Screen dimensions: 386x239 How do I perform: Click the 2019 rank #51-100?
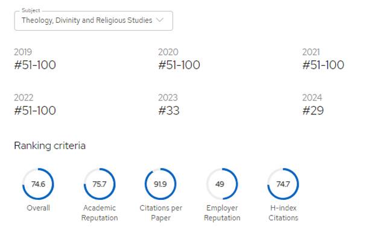[x=35, y=65]
